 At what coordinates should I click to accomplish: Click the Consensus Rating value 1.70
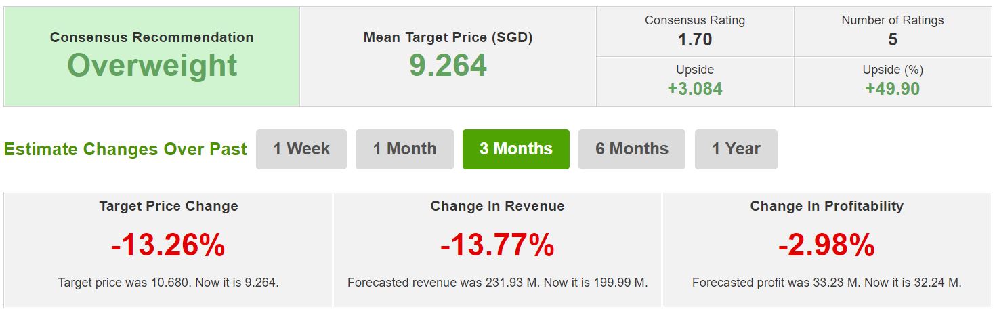[x=695, y=40]
